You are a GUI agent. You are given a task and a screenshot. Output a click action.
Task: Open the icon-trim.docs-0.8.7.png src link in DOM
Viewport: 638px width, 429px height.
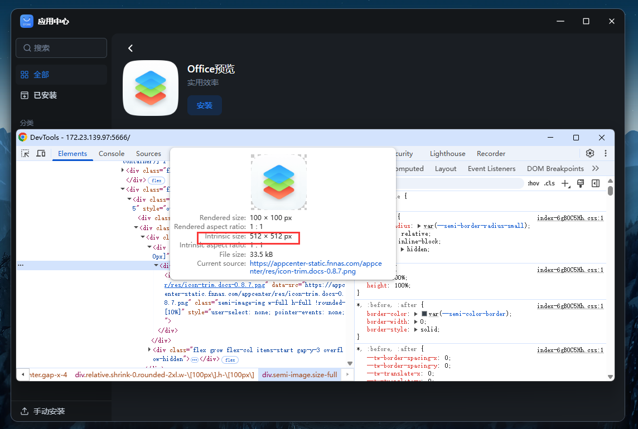click(x=215, y=285)
